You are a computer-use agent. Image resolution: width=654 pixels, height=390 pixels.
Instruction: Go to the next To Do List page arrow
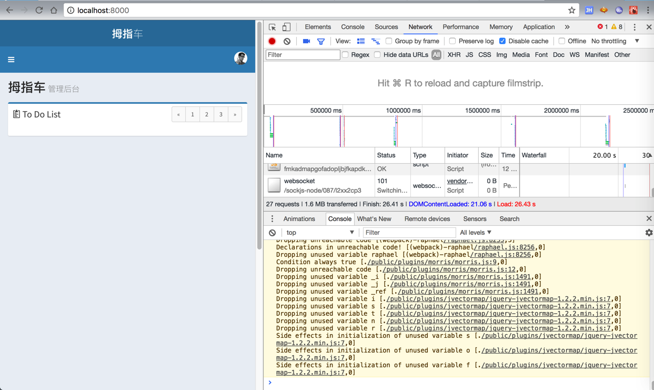[x=235, y=115]
